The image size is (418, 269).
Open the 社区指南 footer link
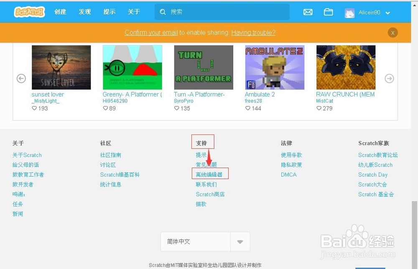coord(111,155)
